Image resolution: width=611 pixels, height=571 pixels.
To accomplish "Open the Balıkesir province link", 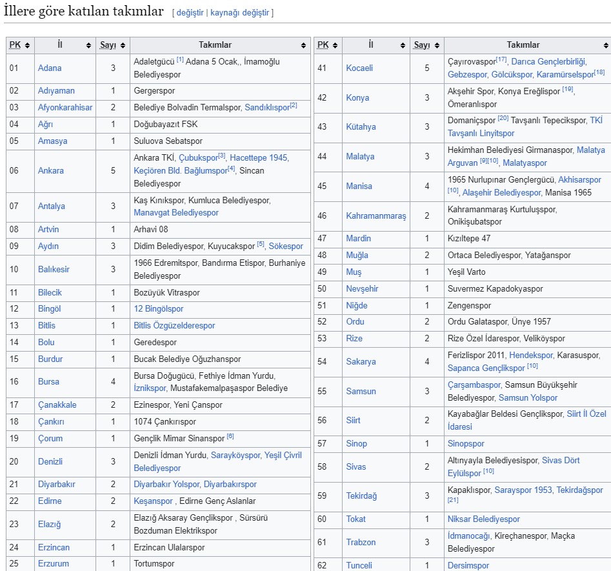I will tap(54, 269).
